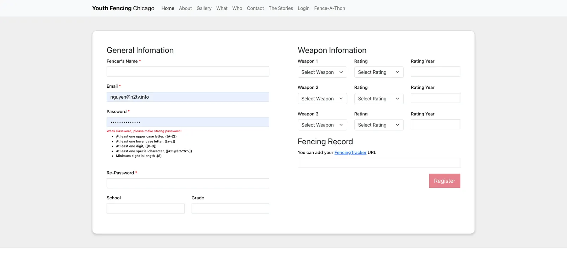Viewport: 567px width, 275px height.
Task: Click the Grade text box
Action: click(230, 208)
